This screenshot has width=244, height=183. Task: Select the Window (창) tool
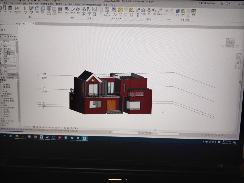10,9
